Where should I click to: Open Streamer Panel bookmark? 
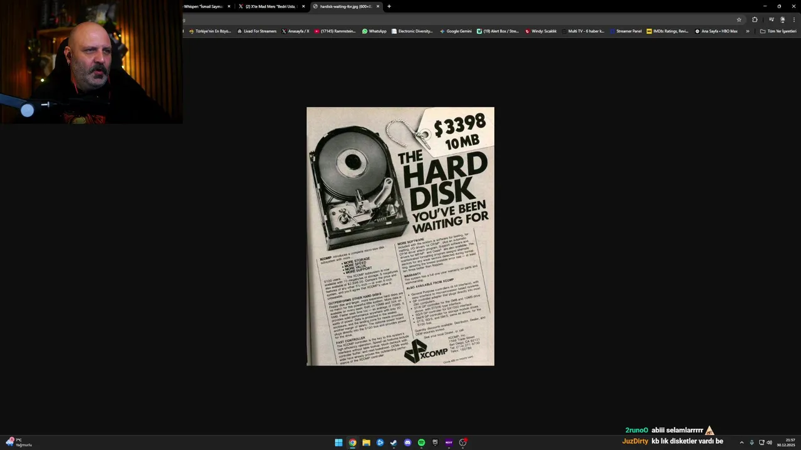tap(625, 31)
